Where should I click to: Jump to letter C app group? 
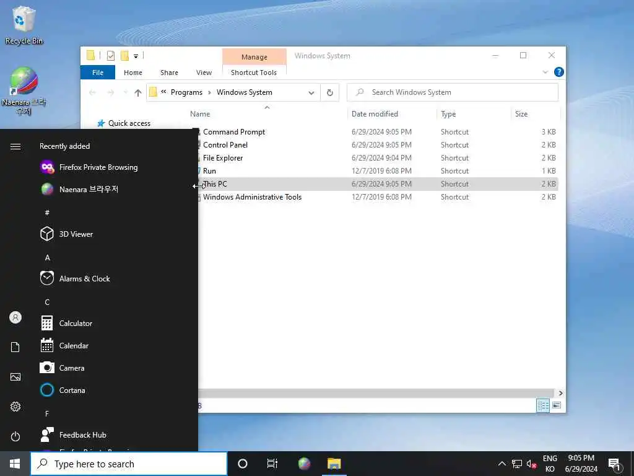[x=47, y=302]
